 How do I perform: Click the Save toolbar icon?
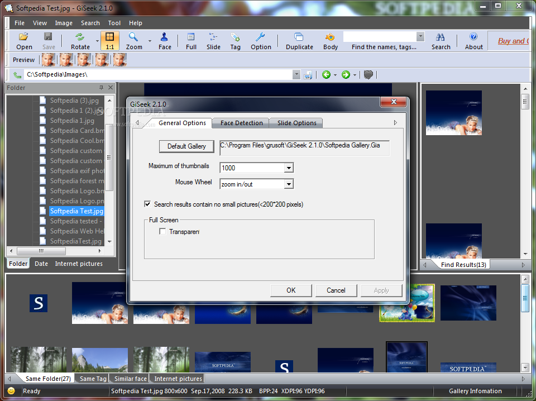click(x=49, y=41)
